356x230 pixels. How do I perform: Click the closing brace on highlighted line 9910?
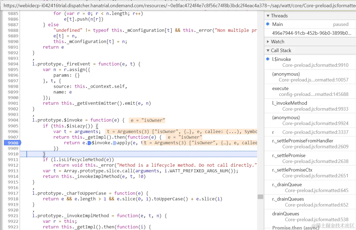pyautogui.click(x=44, y=154)
